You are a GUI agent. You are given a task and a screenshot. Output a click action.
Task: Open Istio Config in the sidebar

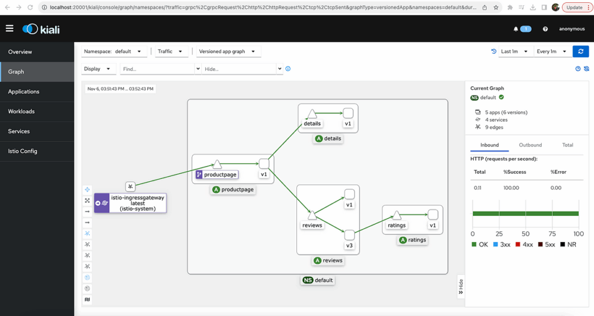[x=23, y=151]
